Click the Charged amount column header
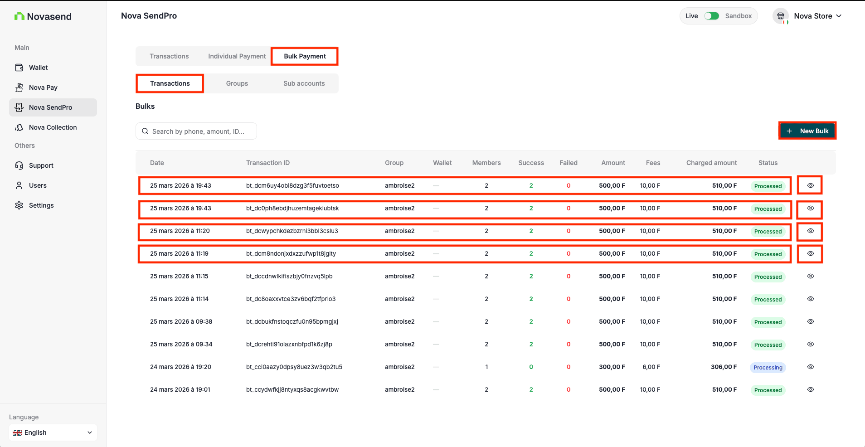865x447 pixels. pyautogui.click(x=711, y=163)
